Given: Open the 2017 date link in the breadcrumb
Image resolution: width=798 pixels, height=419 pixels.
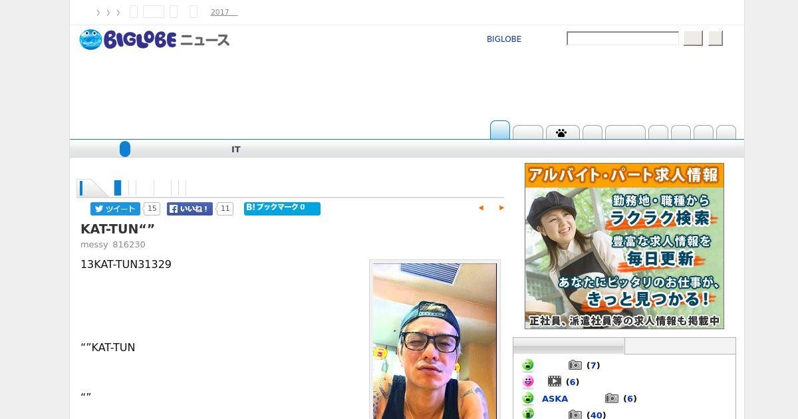Looking at the screenshot, I should pyautogui.click(x=223, y=12).
